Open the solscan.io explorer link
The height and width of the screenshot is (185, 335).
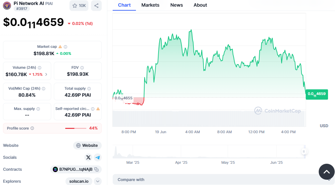point(79,181)
